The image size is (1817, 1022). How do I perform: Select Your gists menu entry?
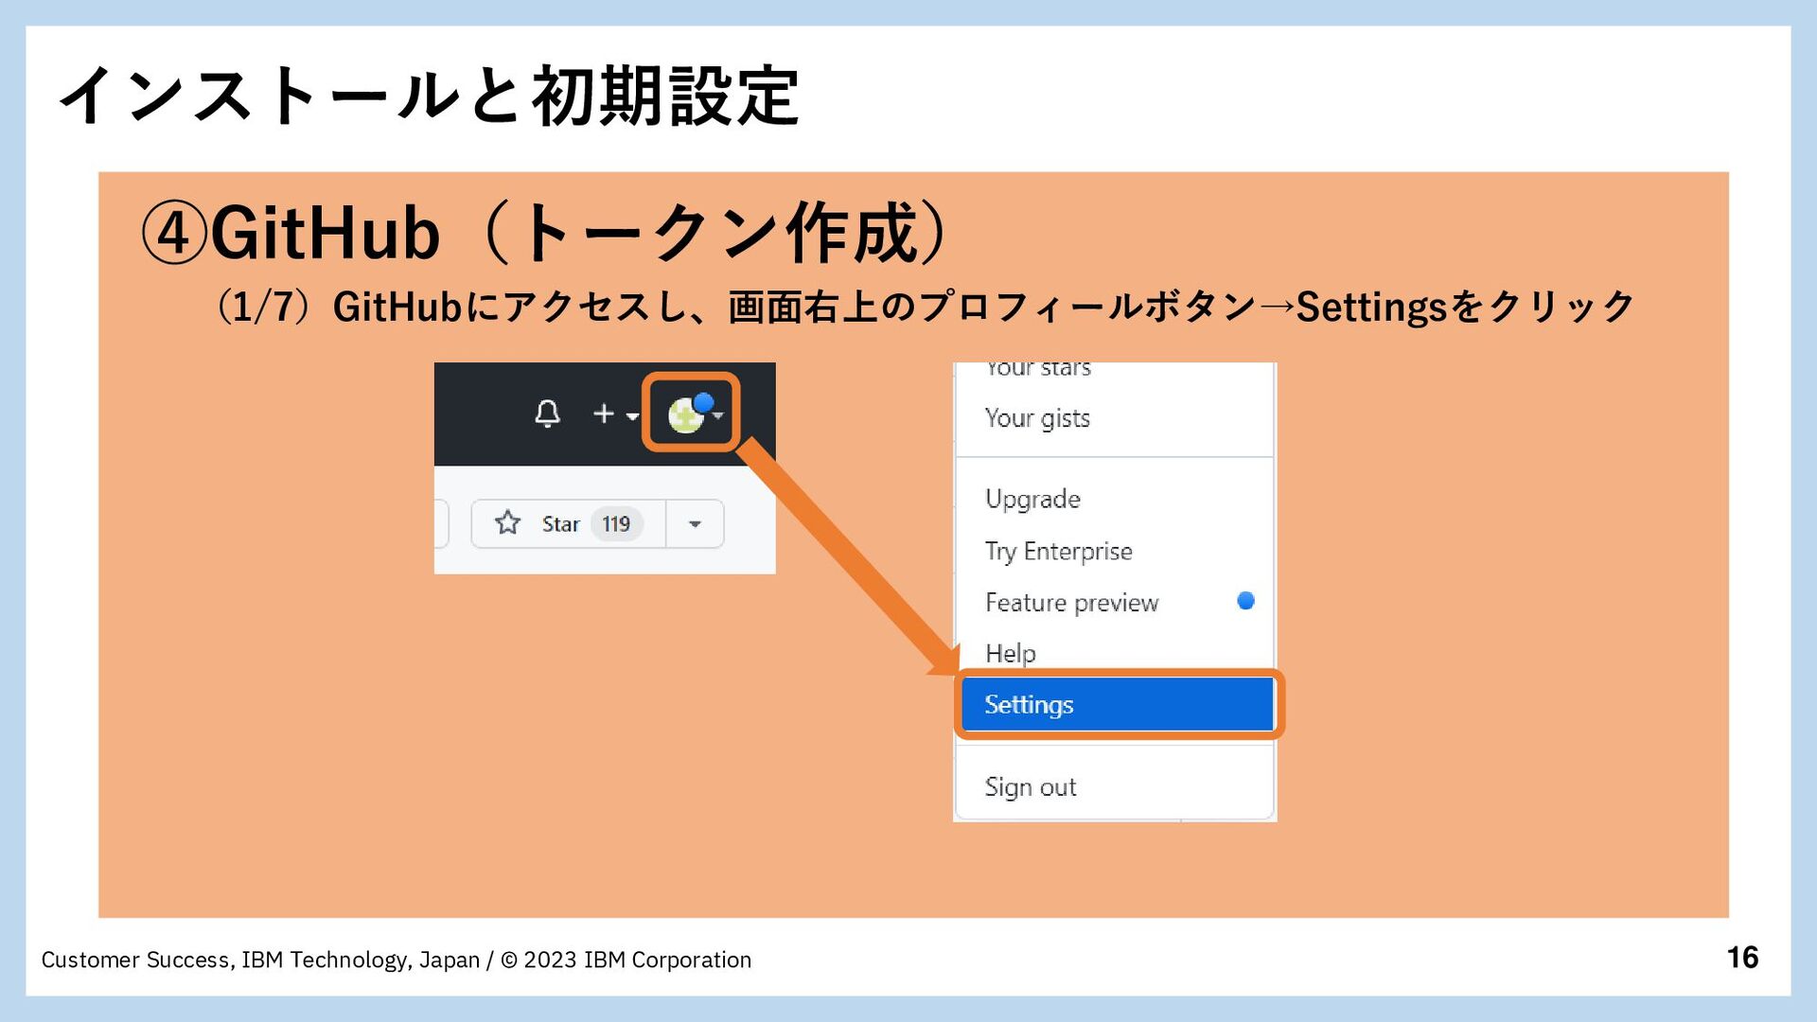click(1037, 418)
